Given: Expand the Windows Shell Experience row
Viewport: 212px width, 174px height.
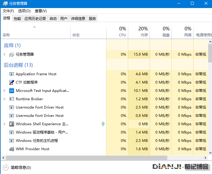Looking at the screenshot, I should click(x=4, y=124).
